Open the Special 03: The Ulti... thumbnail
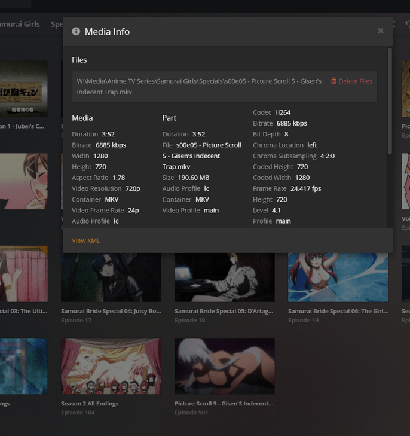The image size is (410, 436). pyautogui.click(x=24, y=273)
